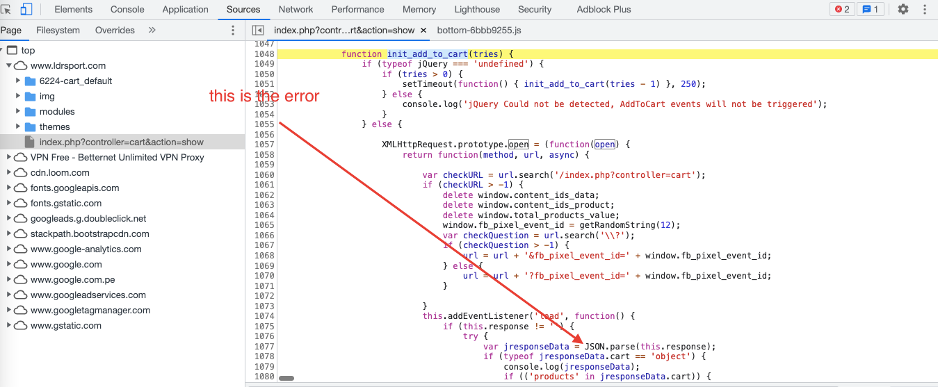This screenshot has width=938, height=387.
Task: Click the document icon beside index.php in tree
Action: click(30, 142)
